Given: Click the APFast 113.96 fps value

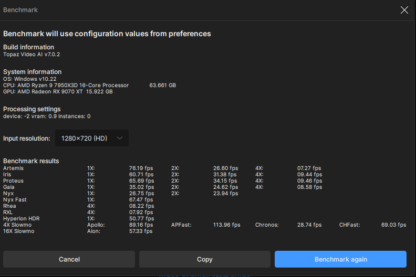Looking at the screenshot, I should (226, 225).
